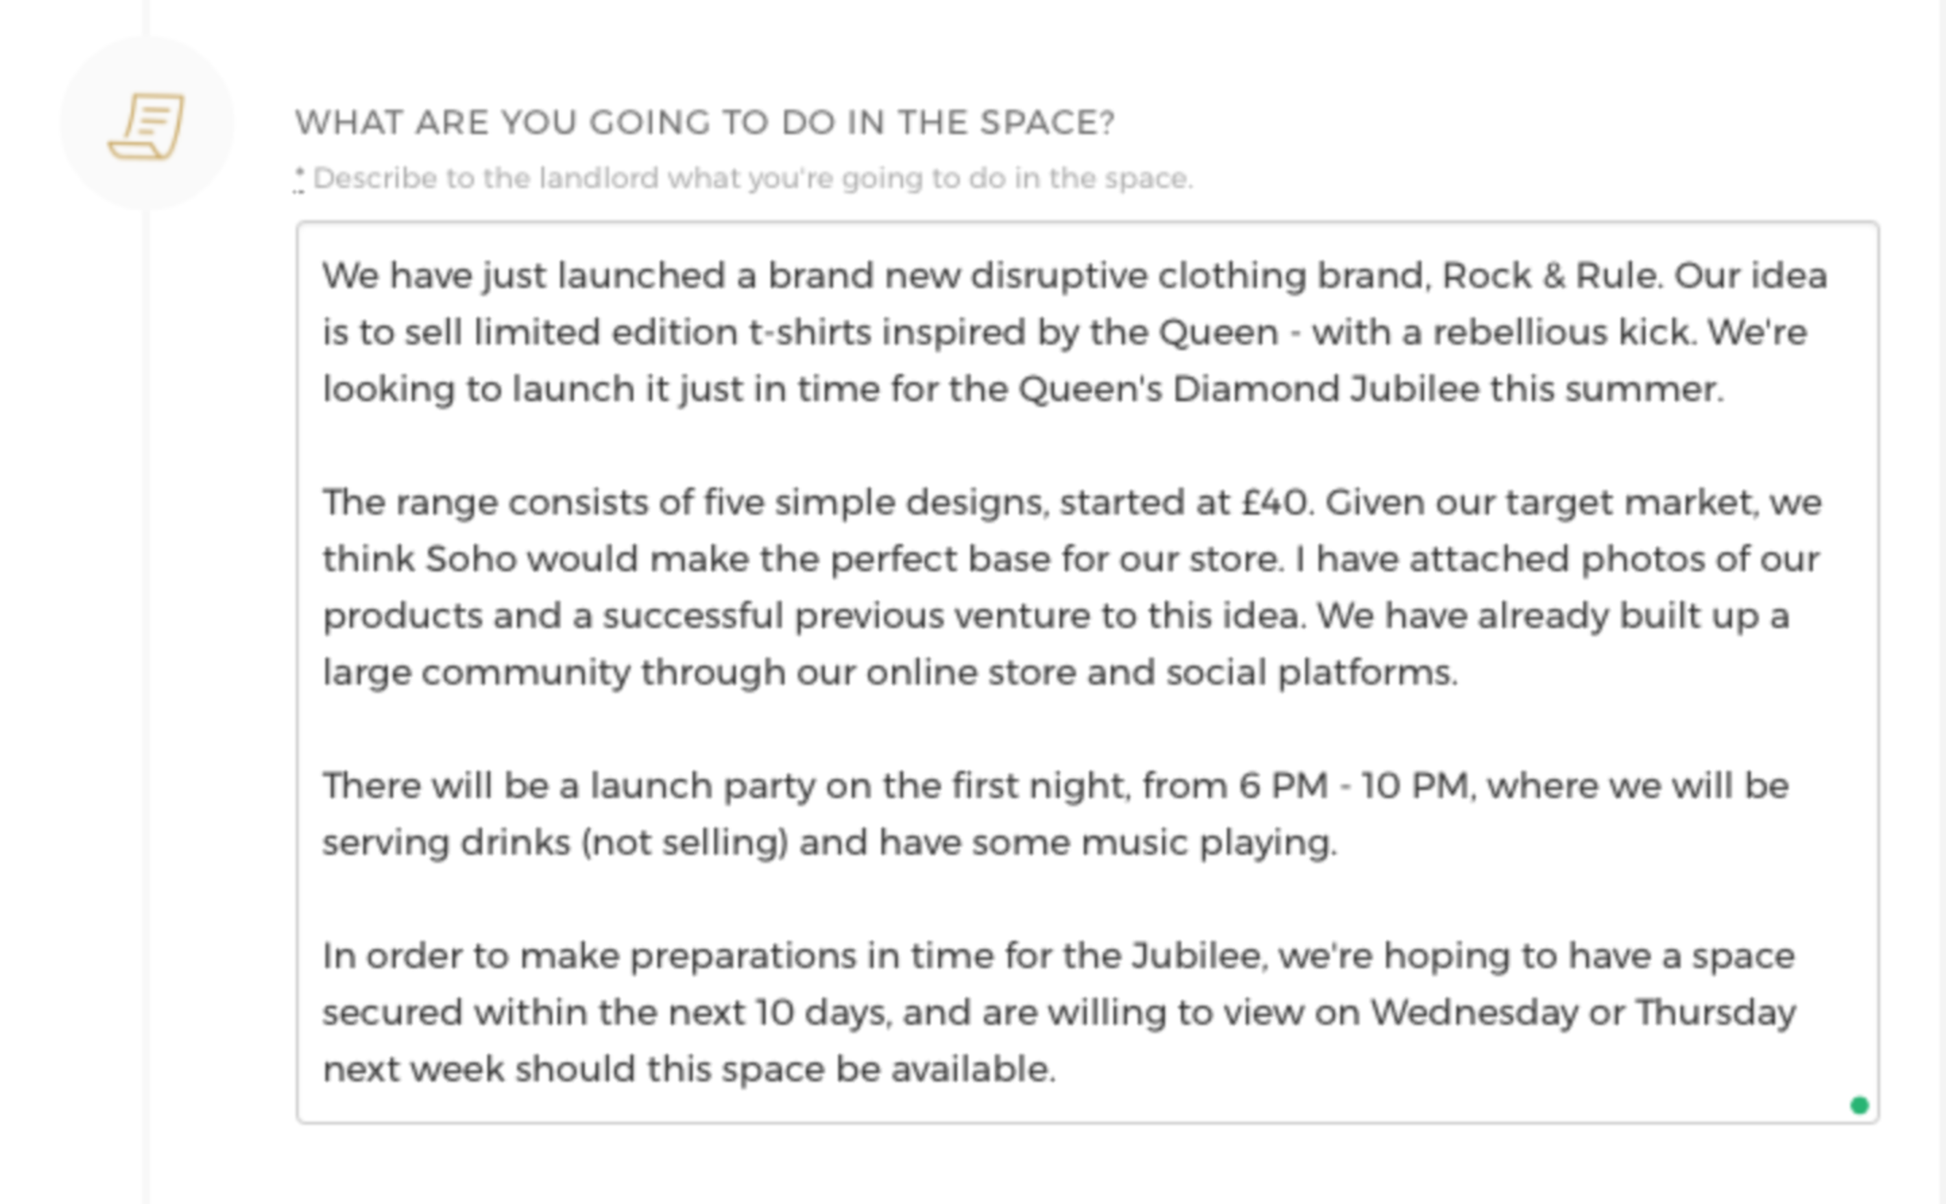This screenshot has width=1946, height=1204.
Task: Place cursor after 'should this space be available.'
Action: click(x=1057, y=1068)
